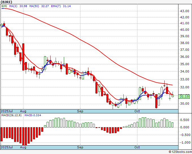Click the EMA(7) value 31.14

[x=67, y=6]
